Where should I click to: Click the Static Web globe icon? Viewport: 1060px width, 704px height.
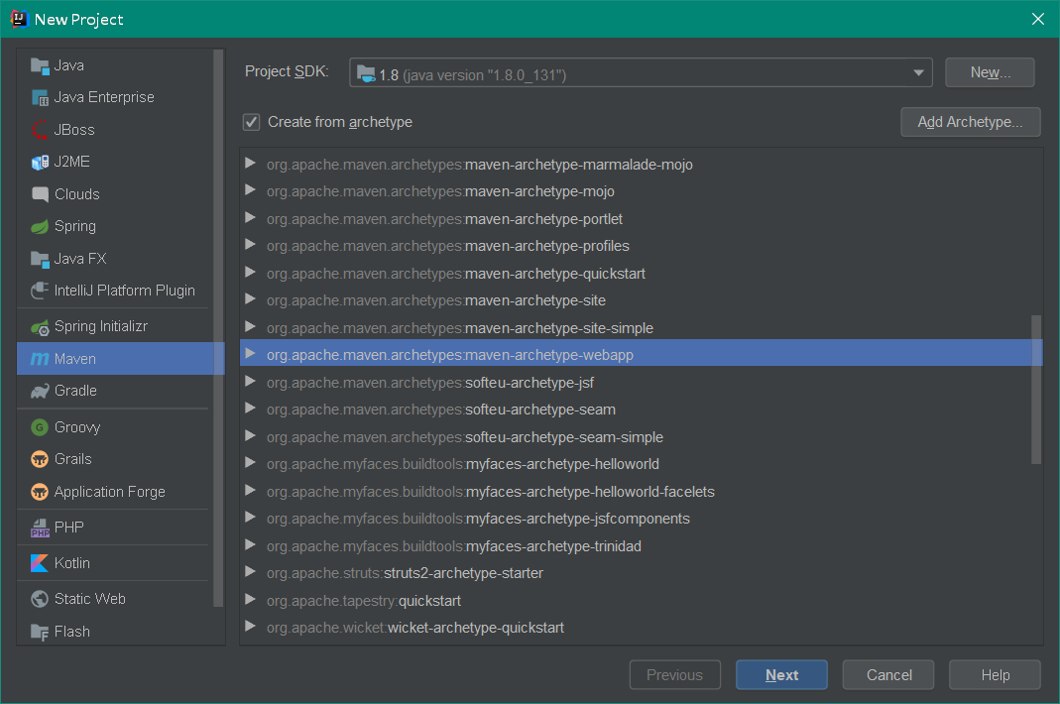click(40, 599)
